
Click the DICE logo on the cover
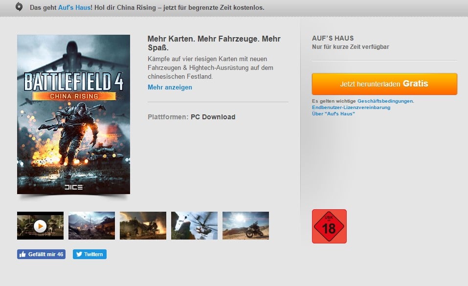pyautogui.click(x=74, y=187)
